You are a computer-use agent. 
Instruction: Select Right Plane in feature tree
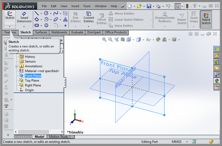coord(33,85)
